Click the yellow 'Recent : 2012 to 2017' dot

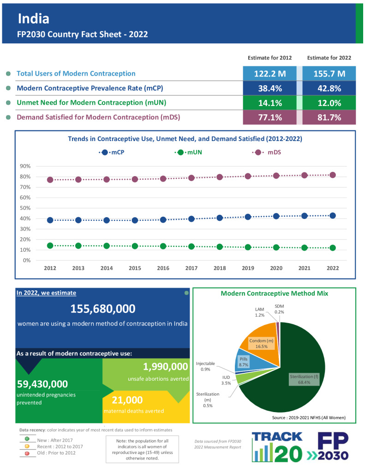click(27, 446)
